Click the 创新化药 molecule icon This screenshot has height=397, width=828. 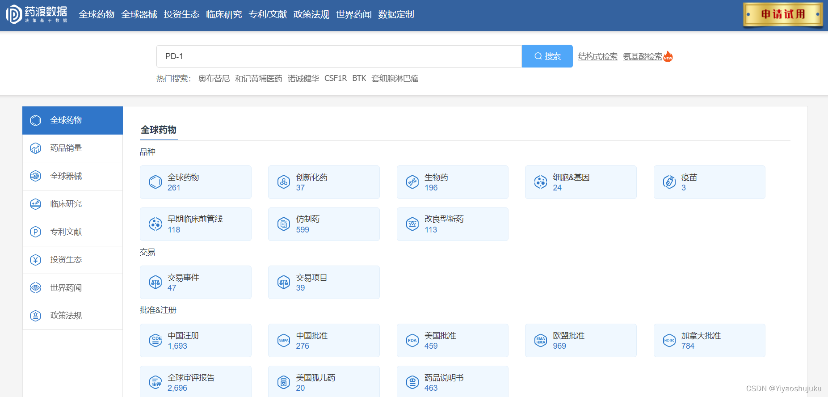tap(284, 182)
